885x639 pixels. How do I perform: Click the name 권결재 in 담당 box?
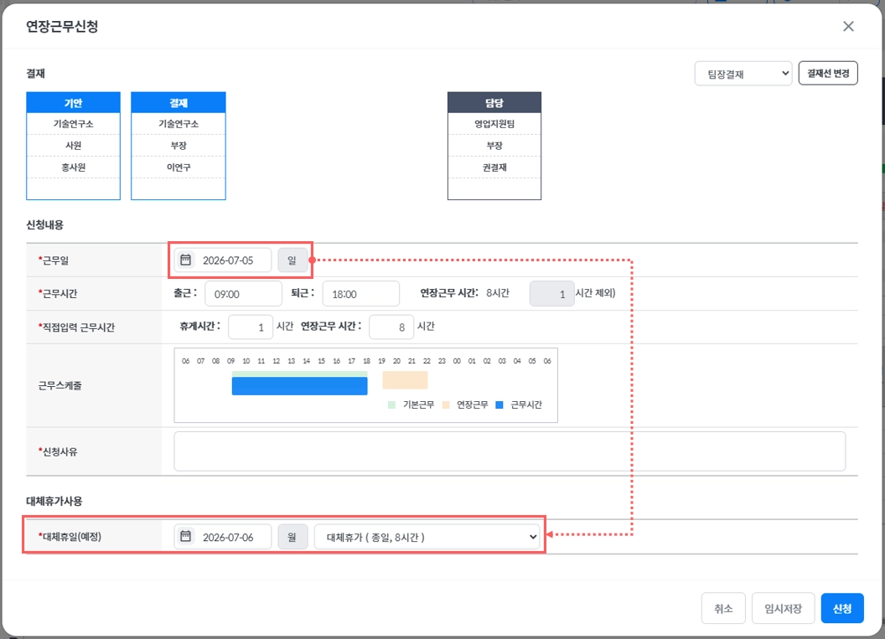pyautogui.click(x=494, y=167)
